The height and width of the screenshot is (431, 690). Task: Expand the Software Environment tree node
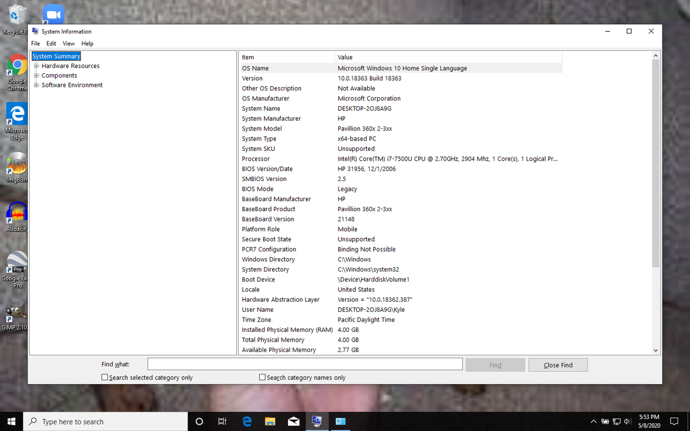point(37,85)
